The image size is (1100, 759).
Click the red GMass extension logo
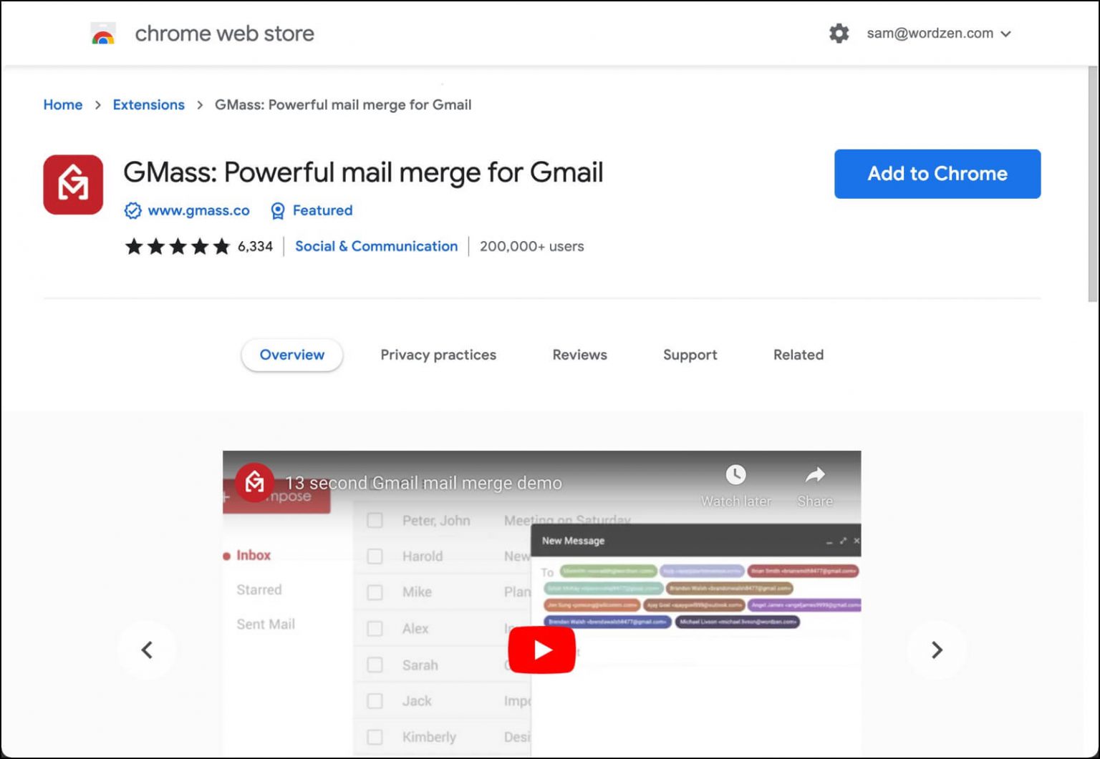(x=73, y=185)
